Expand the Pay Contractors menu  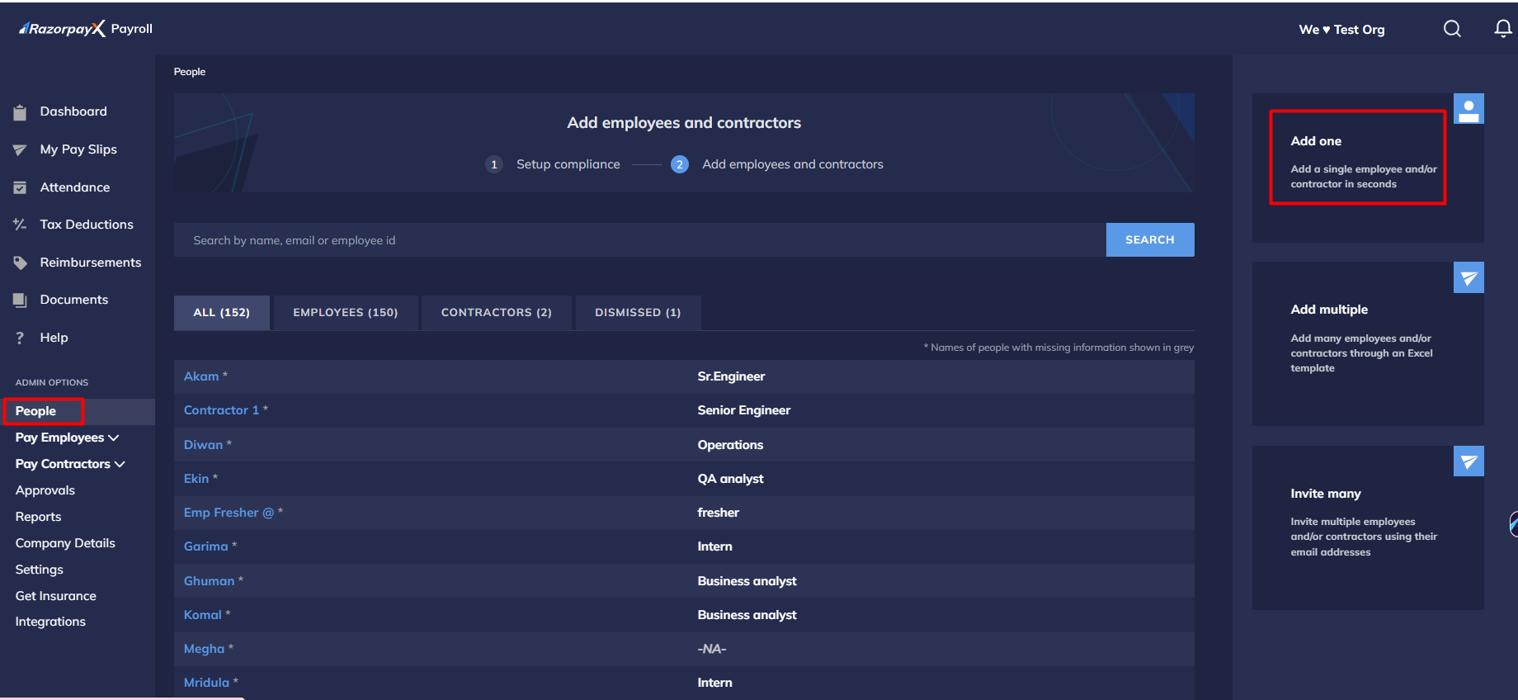[x=70, y=464]
